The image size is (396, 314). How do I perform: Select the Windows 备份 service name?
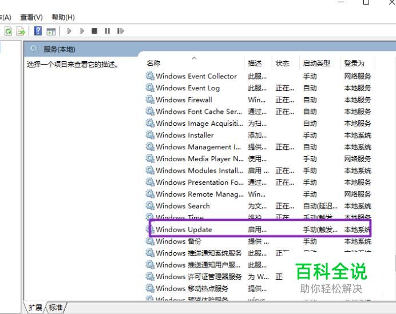pyautogui.click(x=179, y=241)
